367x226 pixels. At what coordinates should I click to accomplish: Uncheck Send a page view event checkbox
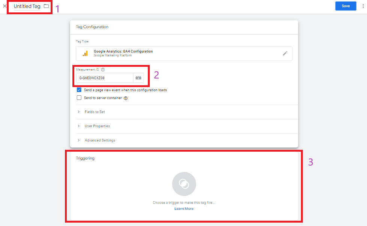point(79,90)
